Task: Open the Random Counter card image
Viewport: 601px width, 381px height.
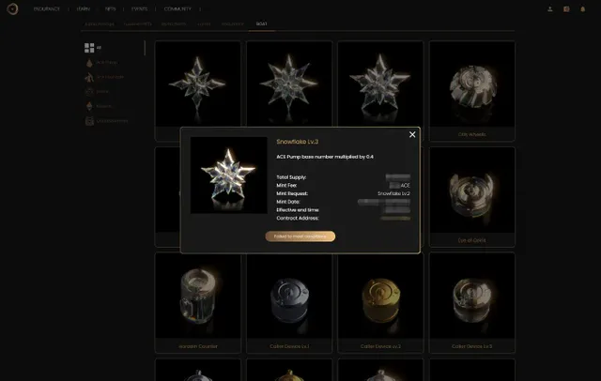Action: click(198, 296)
